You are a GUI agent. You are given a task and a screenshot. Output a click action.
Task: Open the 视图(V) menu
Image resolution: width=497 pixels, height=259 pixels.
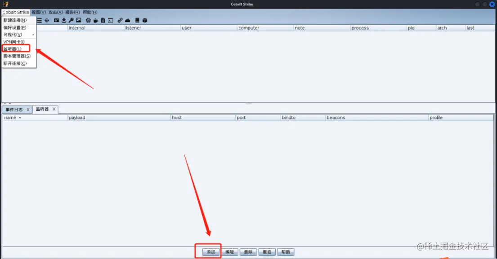click(39, 12)
